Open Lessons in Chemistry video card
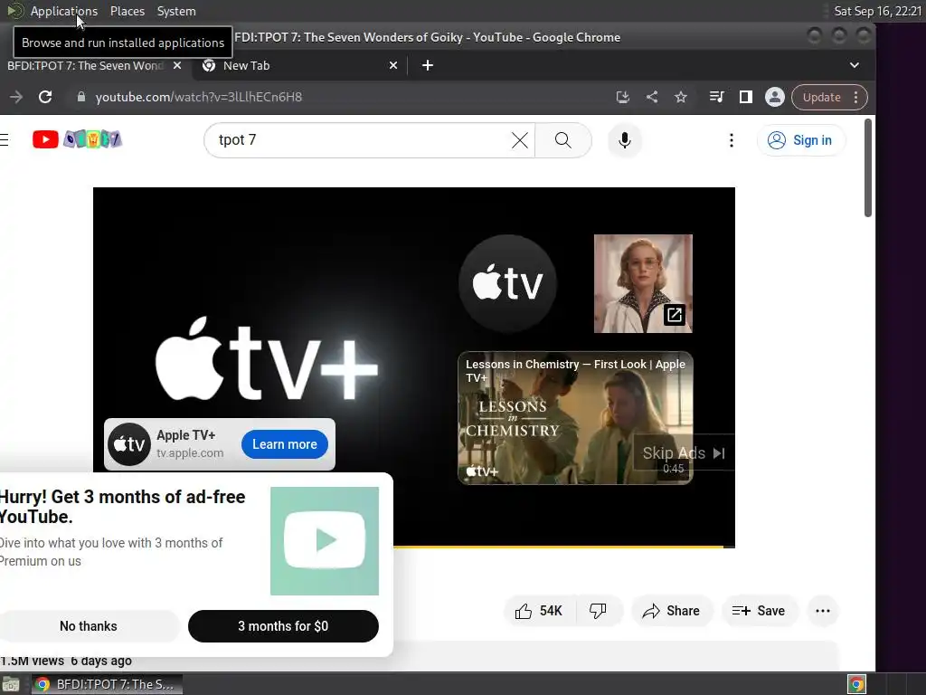Image resolution: width=926 pixels, height=695 pixels. (575, 418)
